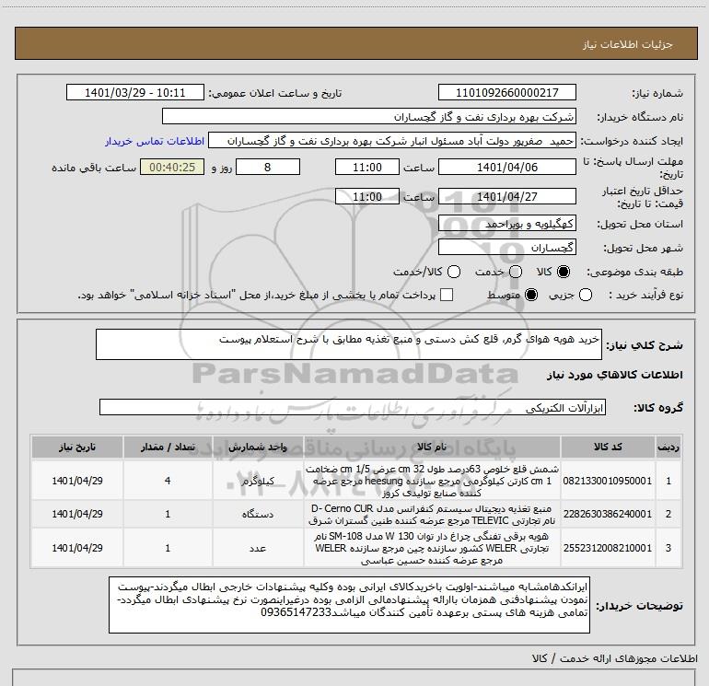Click the عدد unit cell
This screenshot has height=686, width=709.
coord(258,548)
